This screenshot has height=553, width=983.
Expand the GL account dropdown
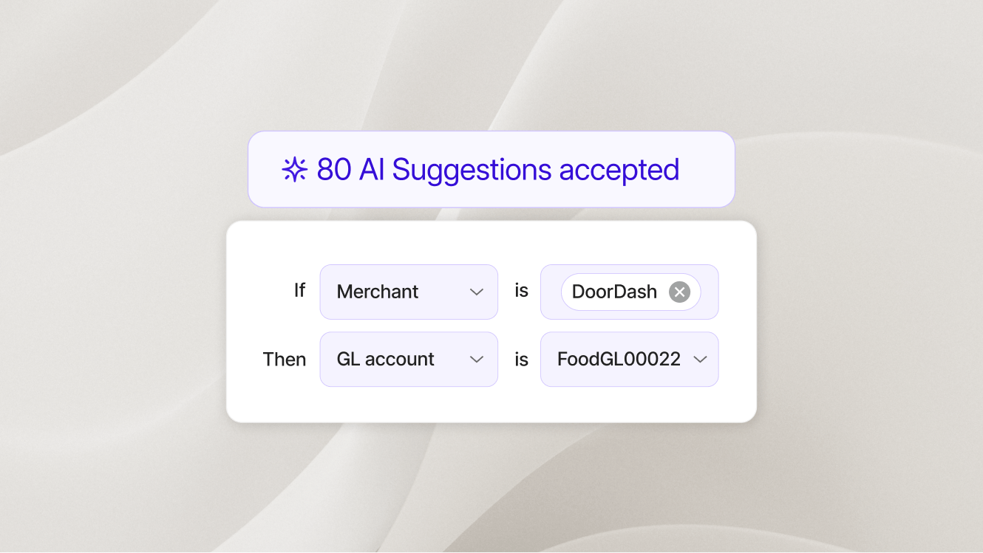[x=409, y=359]
